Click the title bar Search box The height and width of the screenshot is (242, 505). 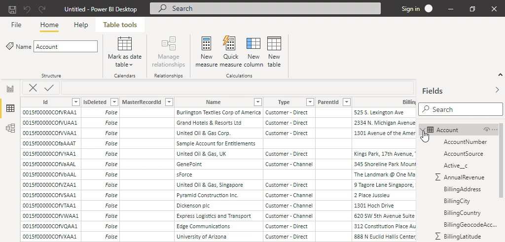click(265, 8)
